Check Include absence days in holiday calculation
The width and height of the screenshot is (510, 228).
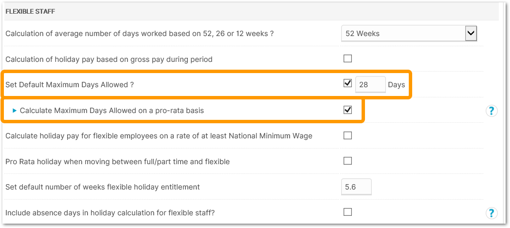click(x=347, y=212)
